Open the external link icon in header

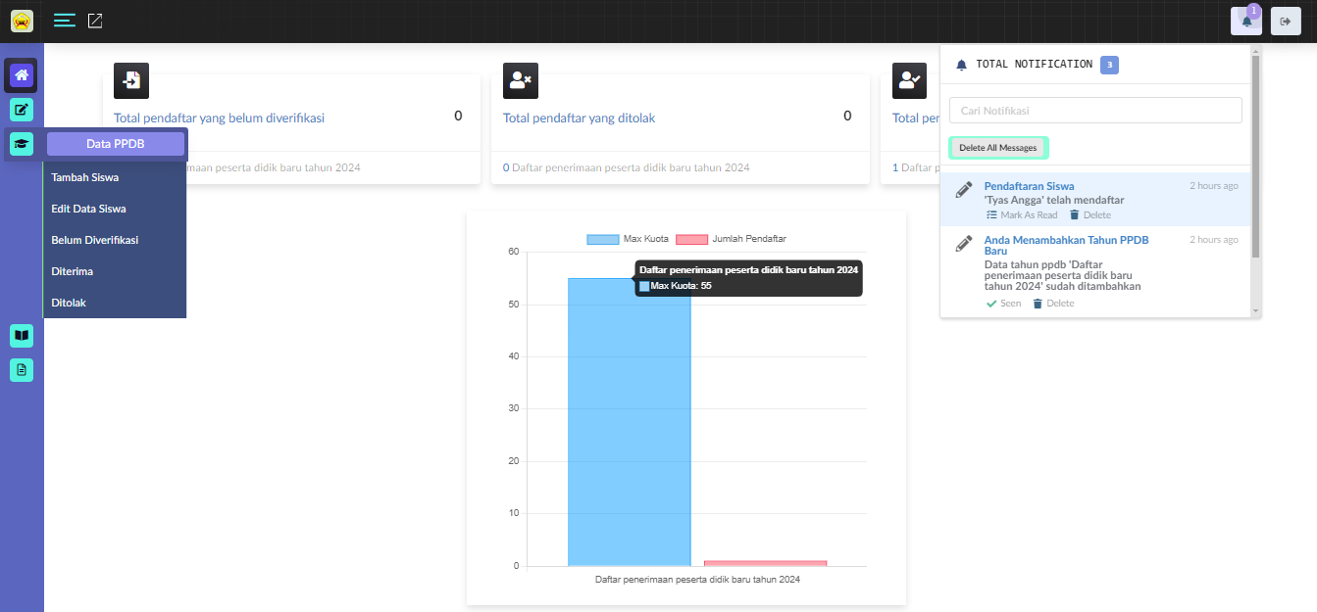coord(95,21)
